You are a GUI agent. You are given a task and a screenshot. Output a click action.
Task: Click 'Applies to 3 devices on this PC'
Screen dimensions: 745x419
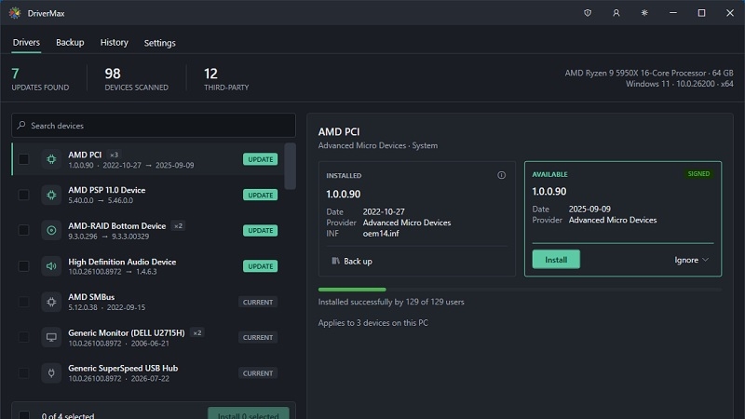click(x=373, y=322)
